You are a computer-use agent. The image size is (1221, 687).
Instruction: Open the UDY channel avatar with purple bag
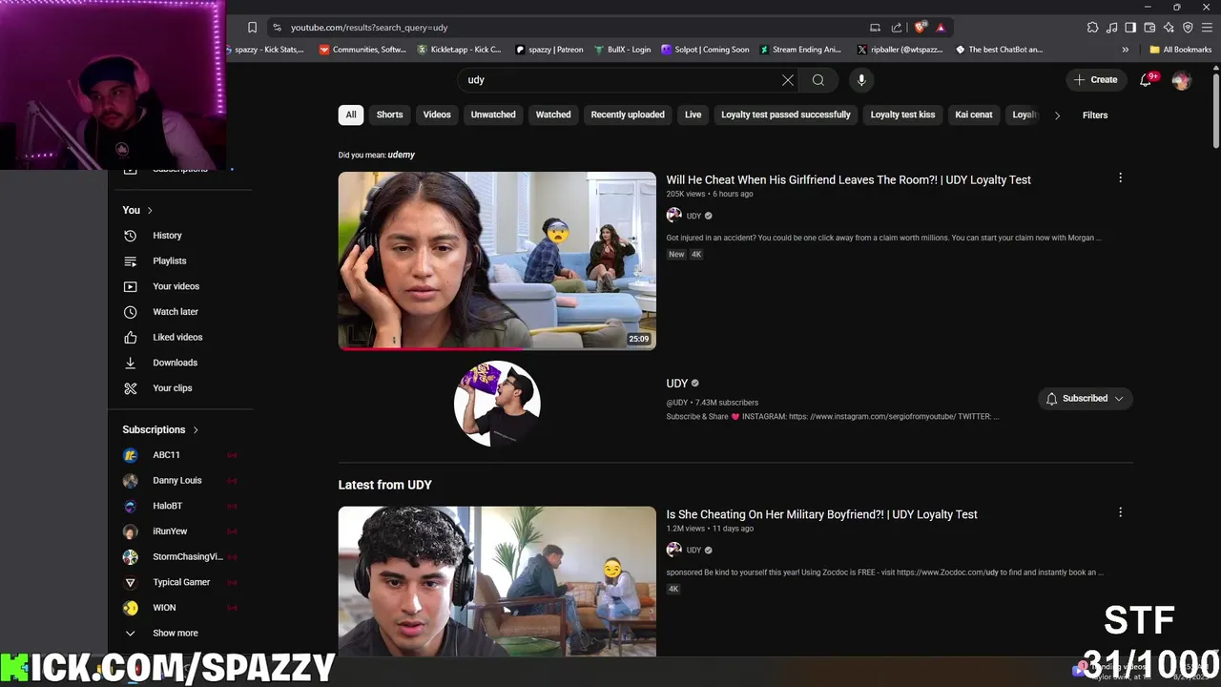pos(497,404)
